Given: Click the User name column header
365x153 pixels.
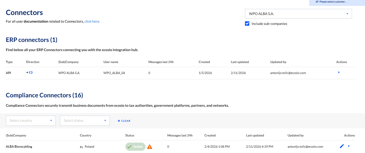Looking at the screenshot, I should (x=111, y=62).
